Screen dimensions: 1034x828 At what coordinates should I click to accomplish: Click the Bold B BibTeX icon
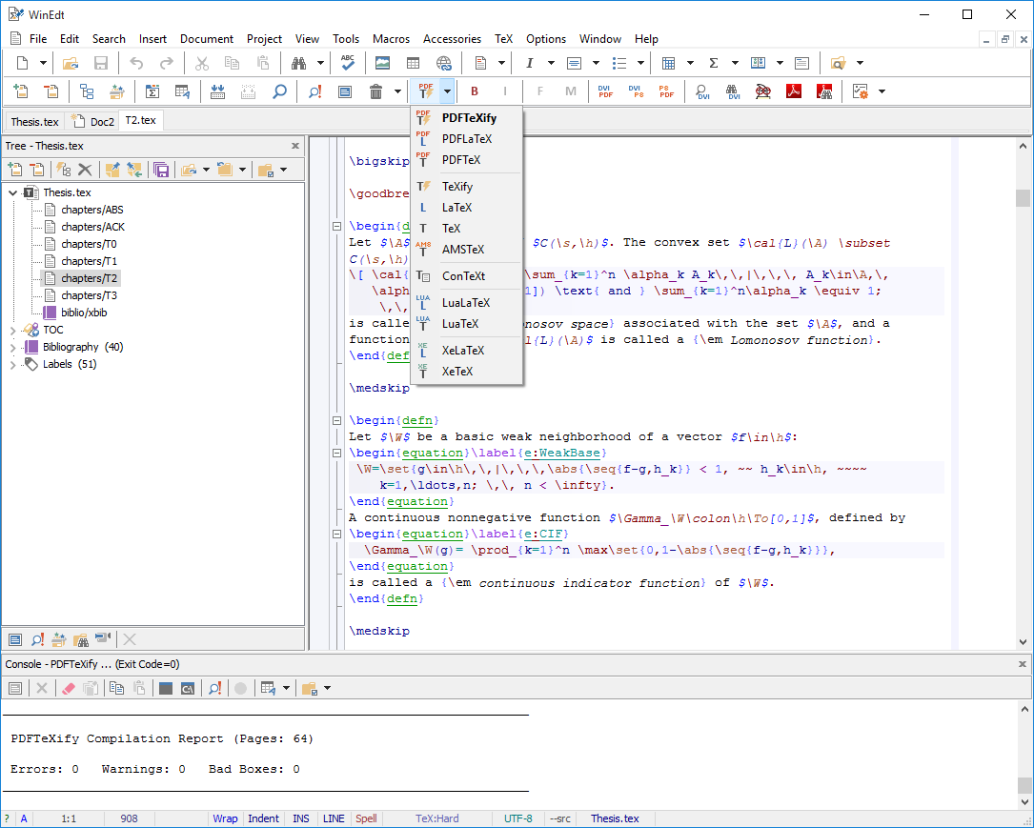pos(475,91)
